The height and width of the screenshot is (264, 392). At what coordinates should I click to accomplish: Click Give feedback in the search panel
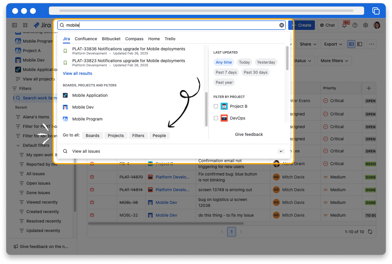pyautogui.click(x=249, y=134)
